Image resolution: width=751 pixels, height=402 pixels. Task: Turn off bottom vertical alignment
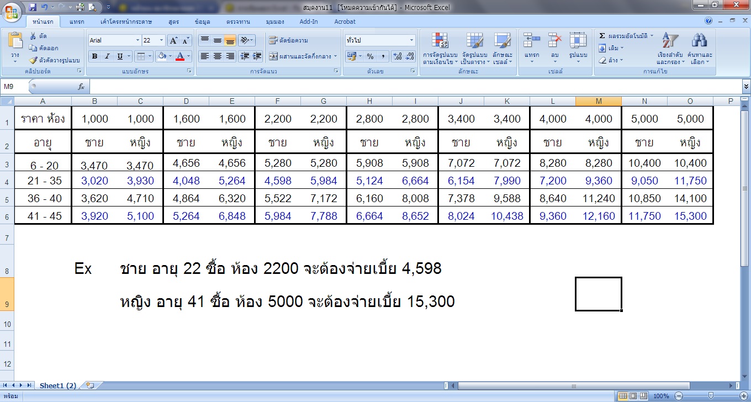230,40
